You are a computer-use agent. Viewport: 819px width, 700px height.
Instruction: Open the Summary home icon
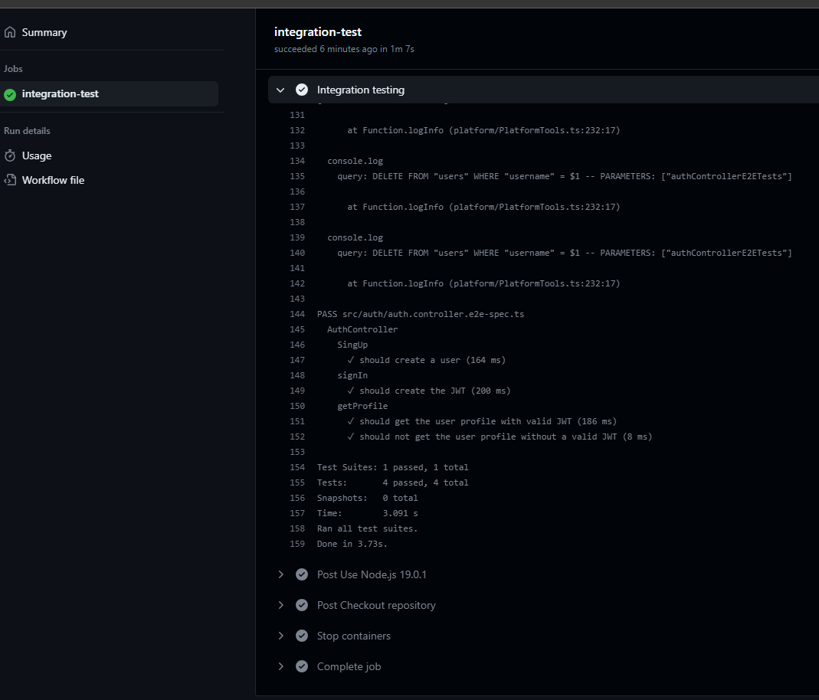[x=10, y=32]
